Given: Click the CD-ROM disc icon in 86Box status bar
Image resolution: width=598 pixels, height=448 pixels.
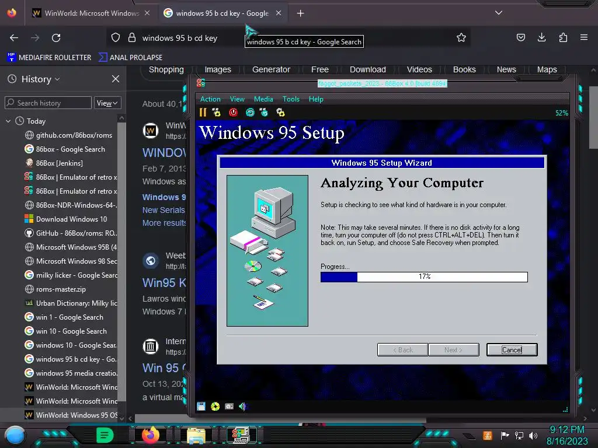Looking at the screenshot, I should (x=215, y=407).
